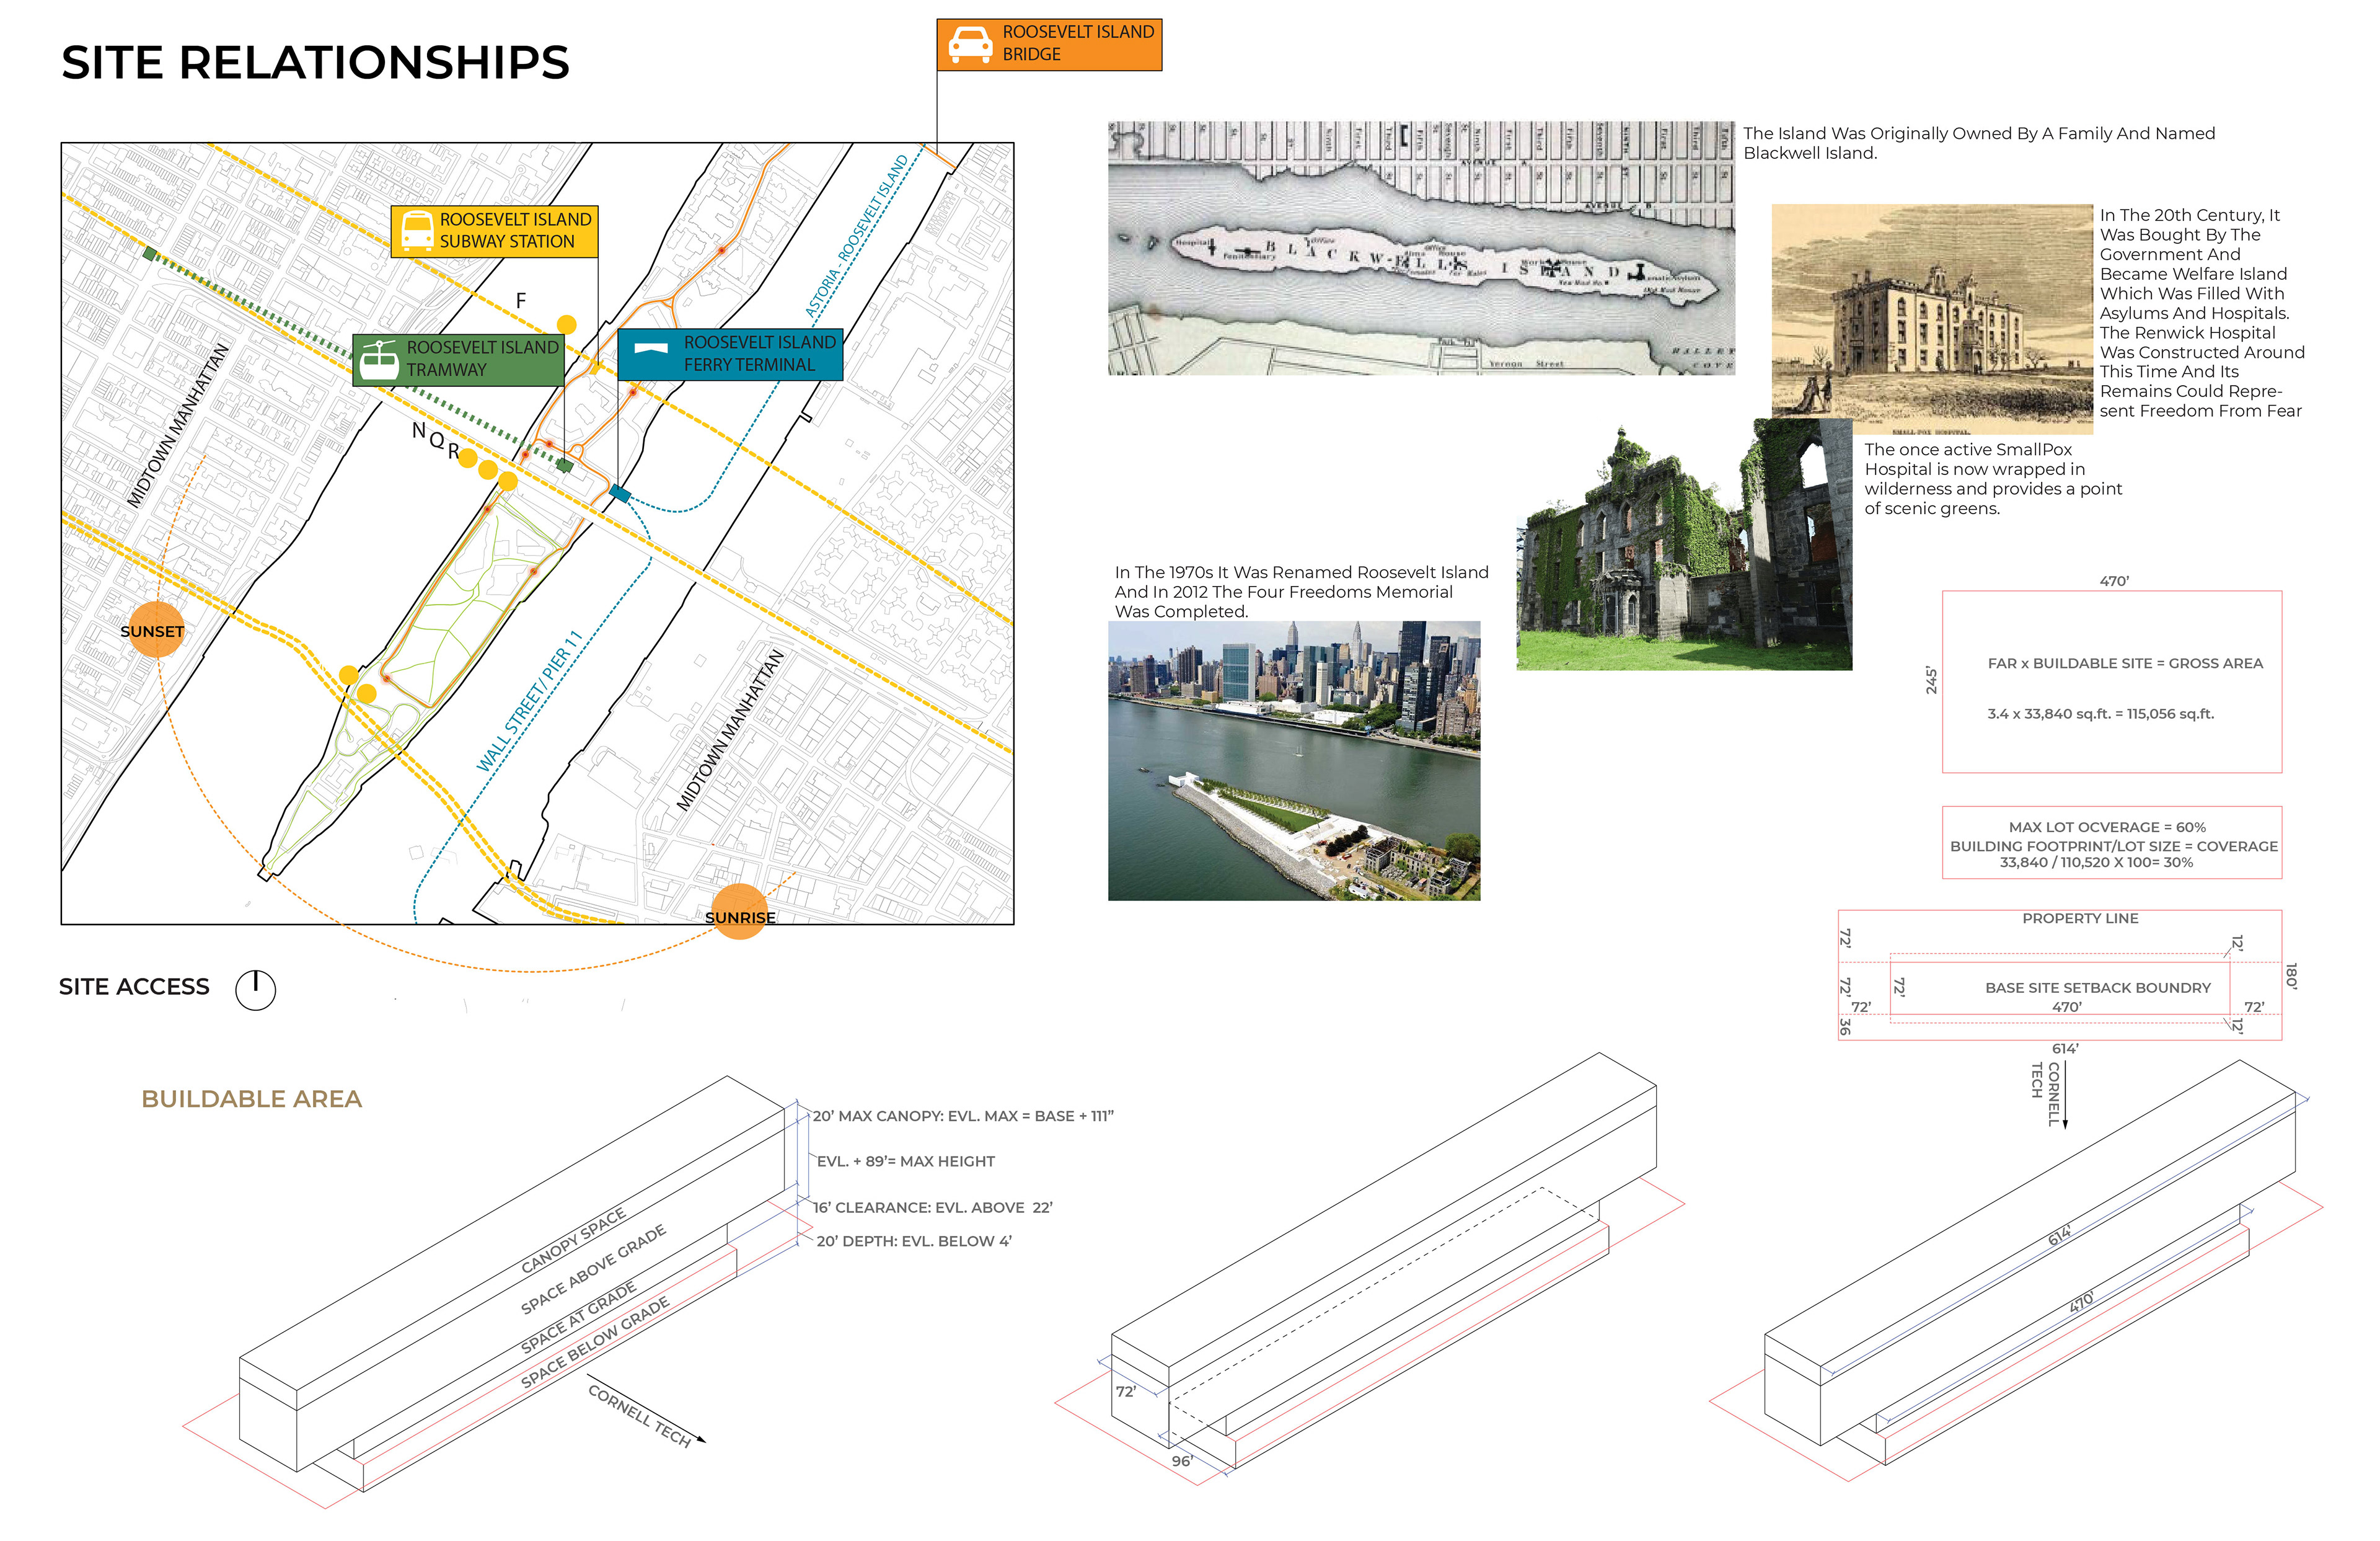Select the ROOSEVELT ISLAND FERRY TERMINAL label
2380x1541 pixels.
[x=730, y=354]
